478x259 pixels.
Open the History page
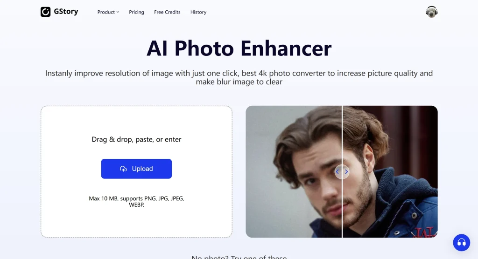click(x=198, y=12)
